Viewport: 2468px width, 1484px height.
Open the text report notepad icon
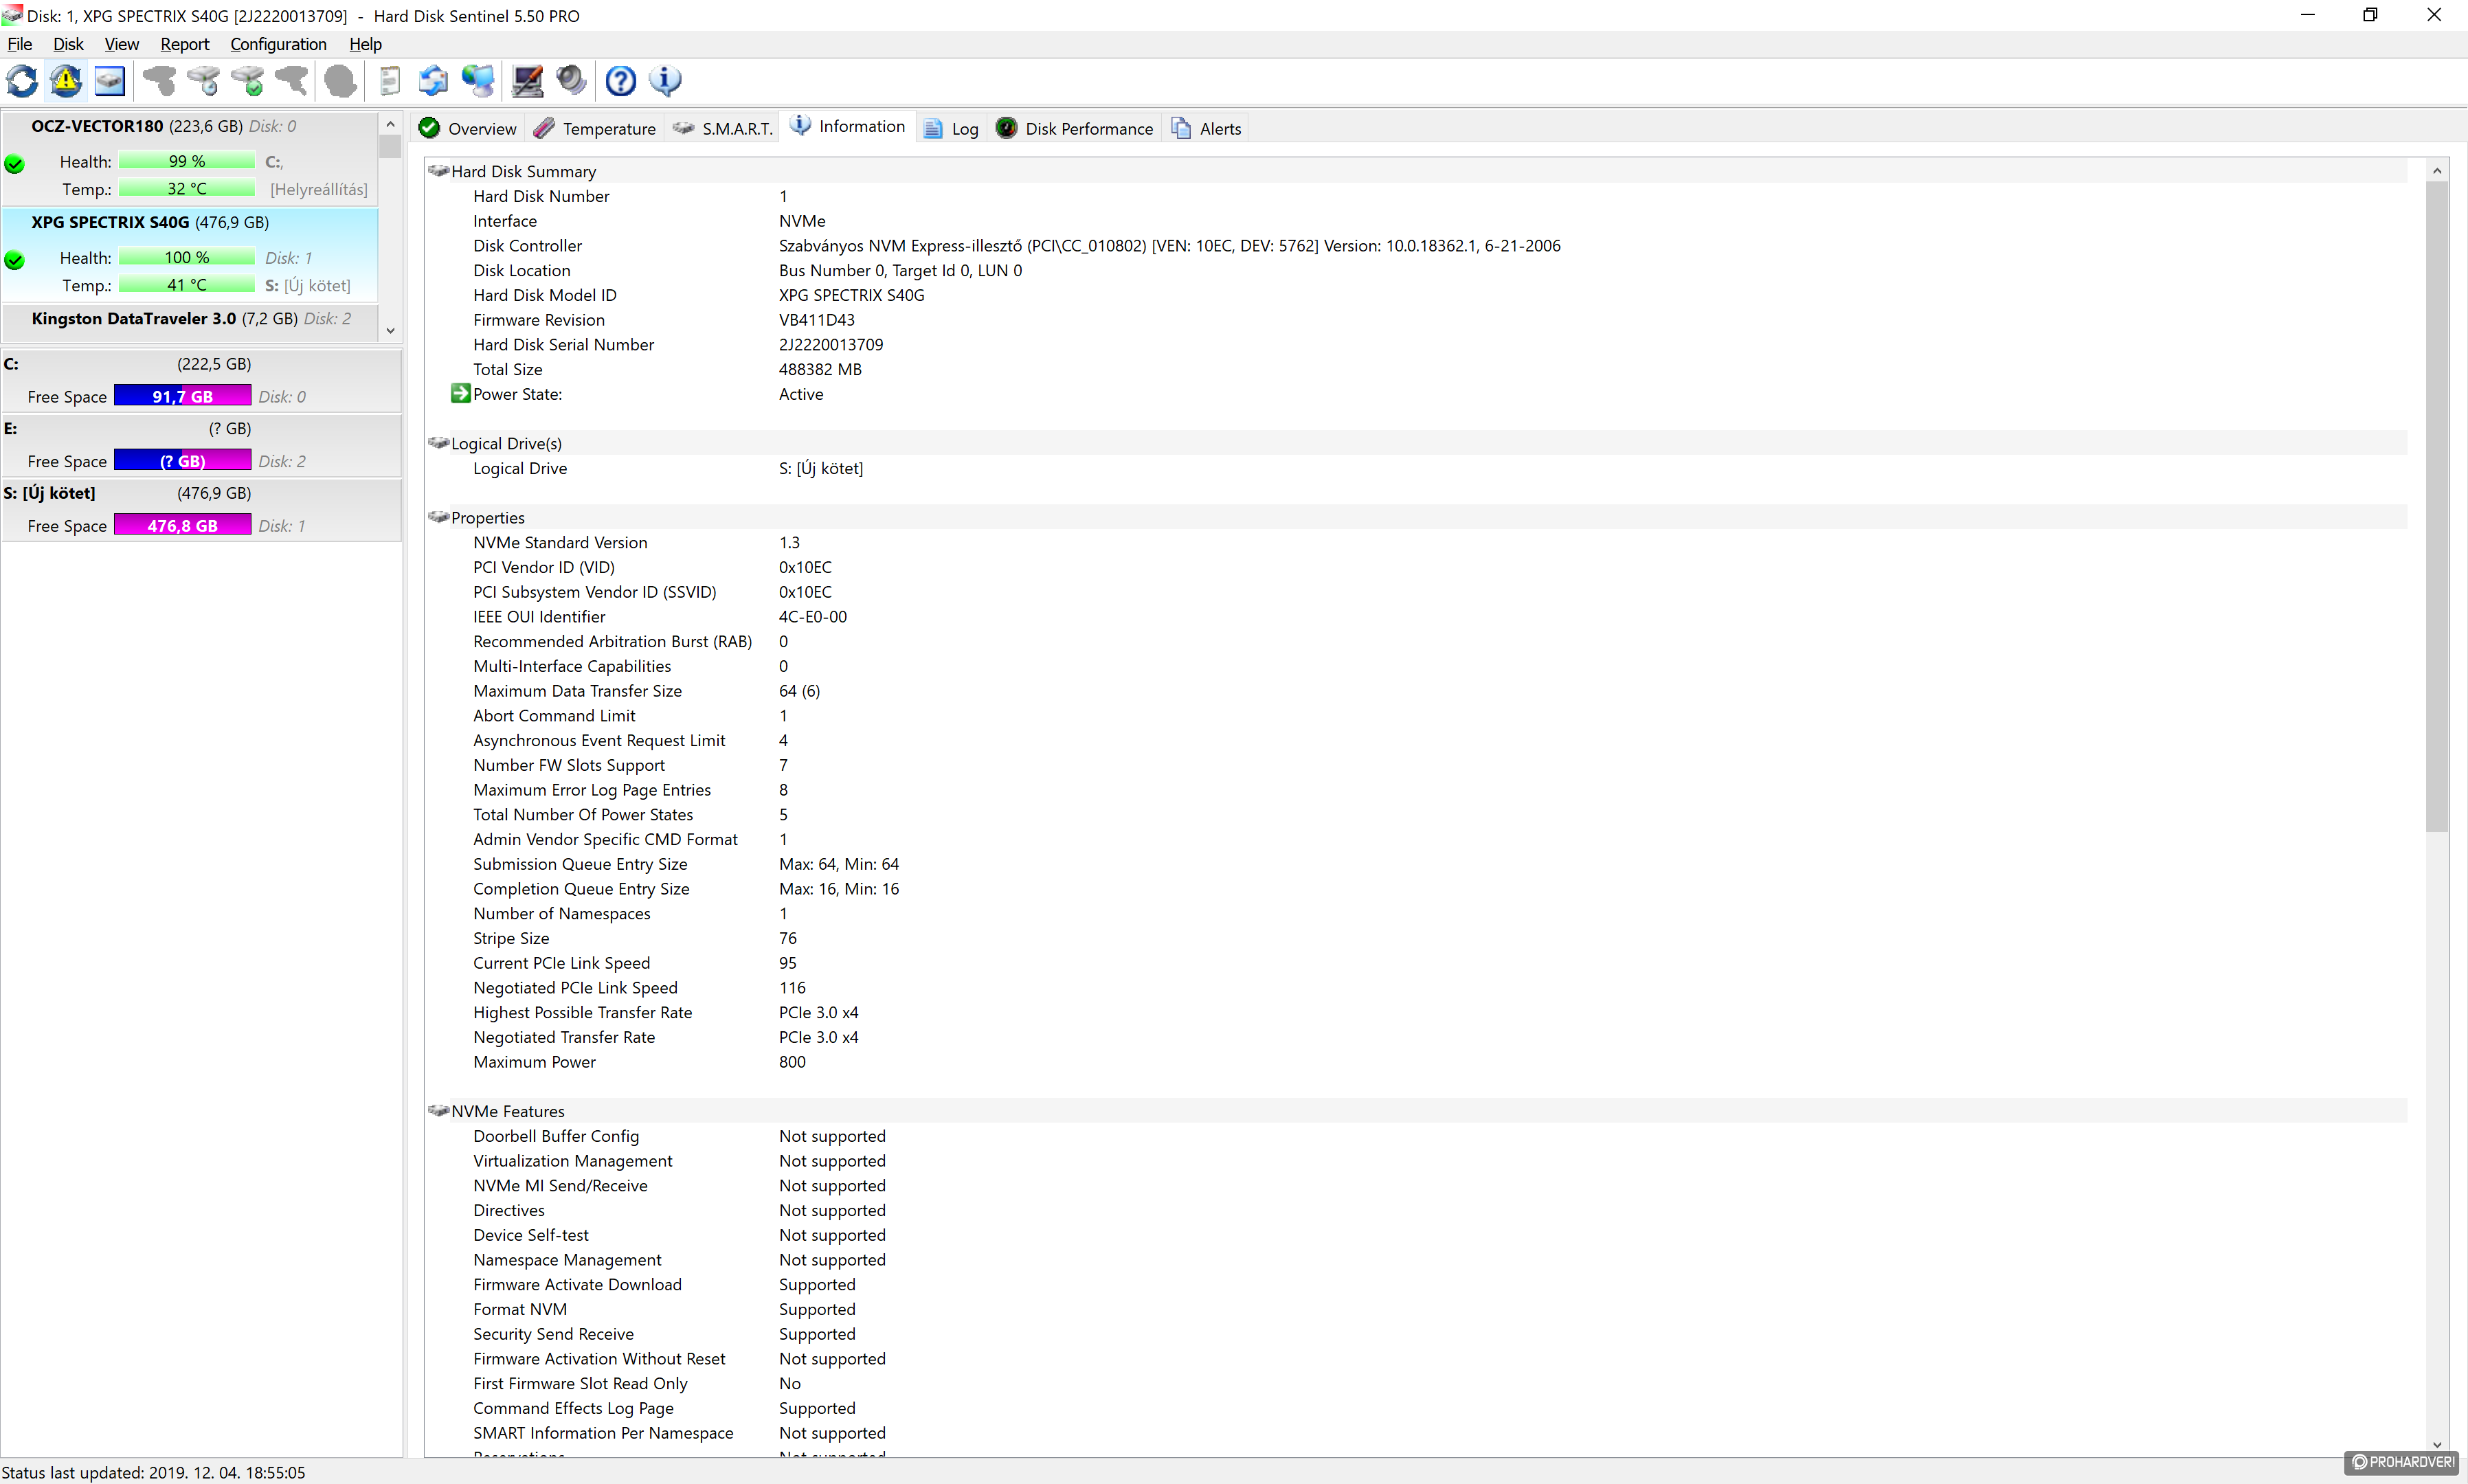point(390,81)
